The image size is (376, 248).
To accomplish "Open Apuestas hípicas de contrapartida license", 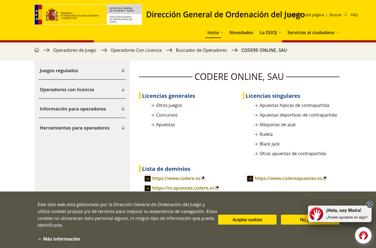I will coord(294,105).
